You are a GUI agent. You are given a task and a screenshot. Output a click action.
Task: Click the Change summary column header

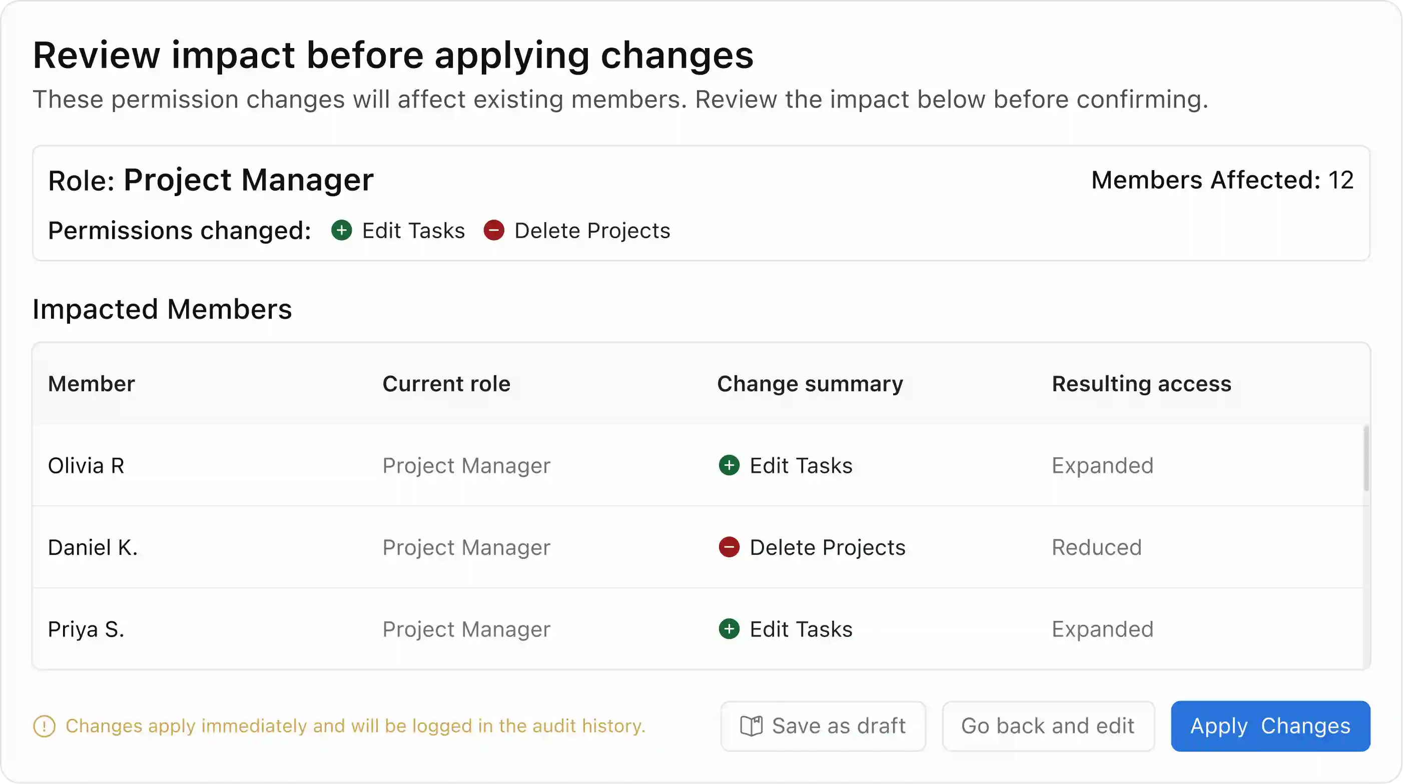810,384
